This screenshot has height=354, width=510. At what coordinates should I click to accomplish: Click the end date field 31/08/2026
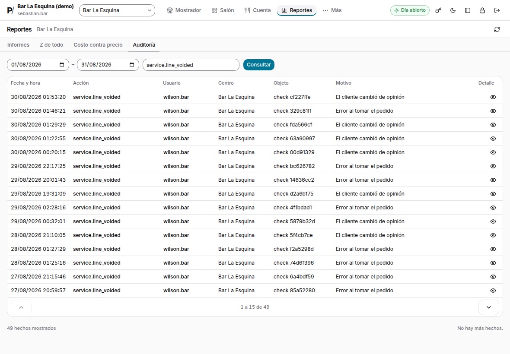[108, 65]
